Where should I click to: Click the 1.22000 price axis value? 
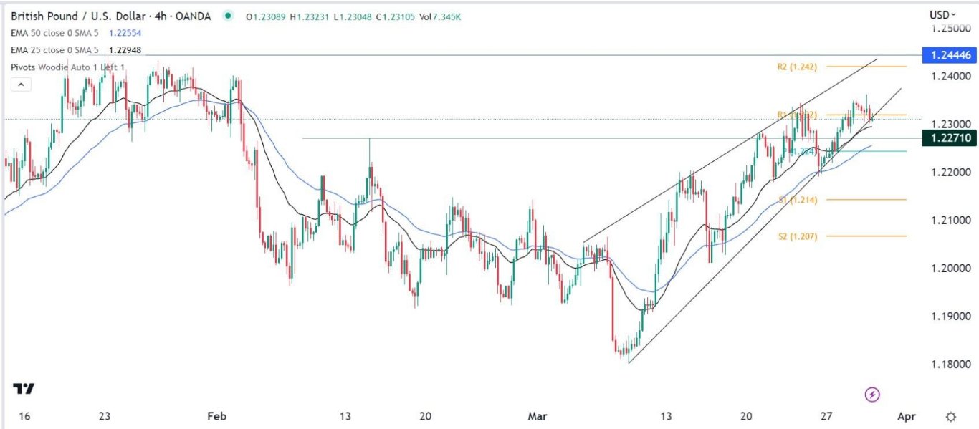[950, 173]
